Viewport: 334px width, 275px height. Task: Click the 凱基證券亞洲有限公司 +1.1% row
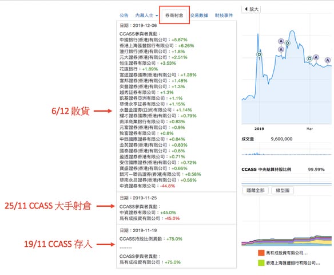tap(151, 98)
